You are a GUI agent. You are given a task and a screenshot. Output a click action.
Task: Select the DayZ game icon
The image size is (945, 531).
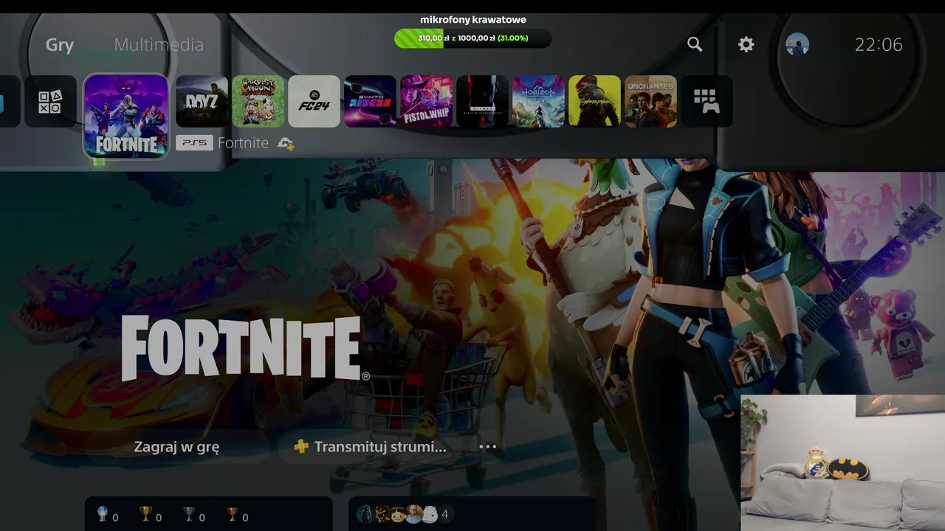(x=202, y=102)
